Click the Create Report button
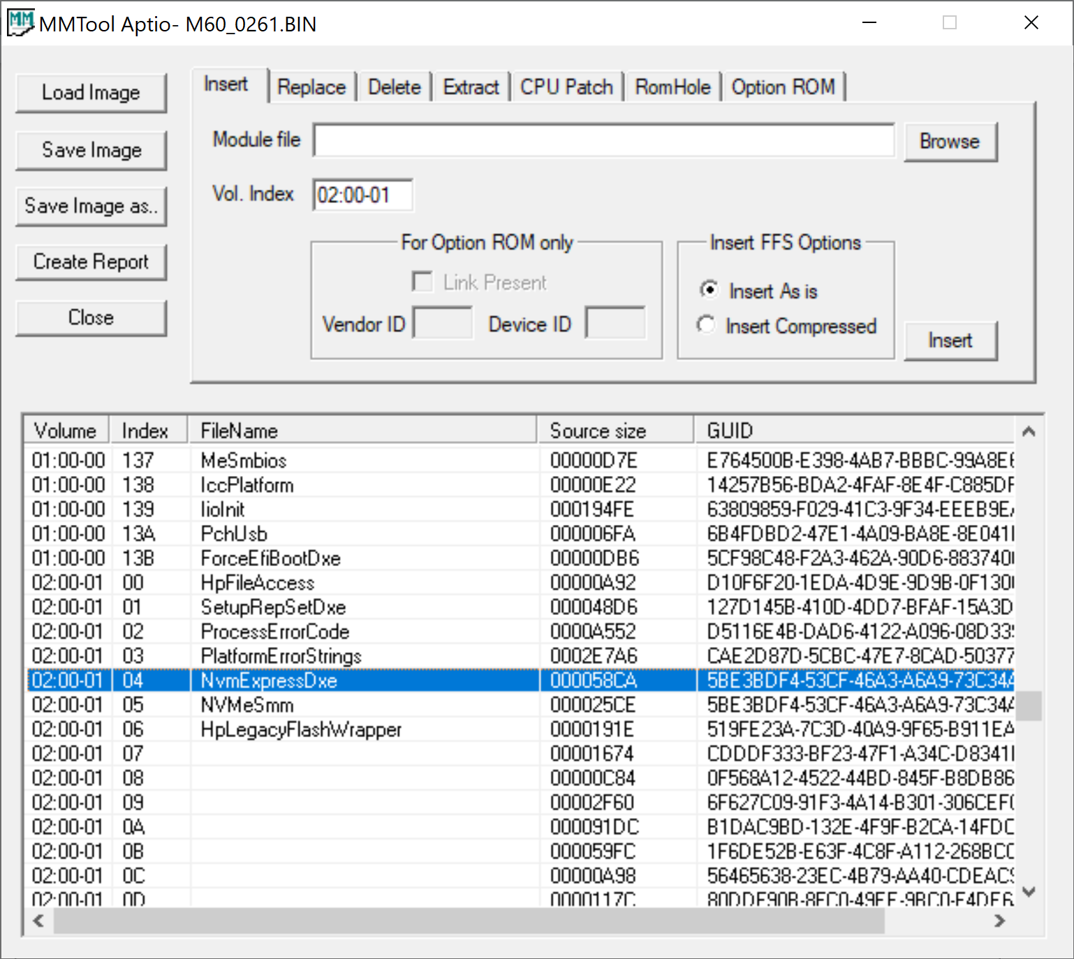The width and height of the screenshot is (1074, 959). click(x=91, y=262)
